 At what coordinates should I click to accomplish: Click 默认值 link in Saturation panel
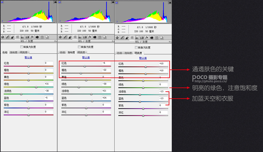(x=86, y=57)
